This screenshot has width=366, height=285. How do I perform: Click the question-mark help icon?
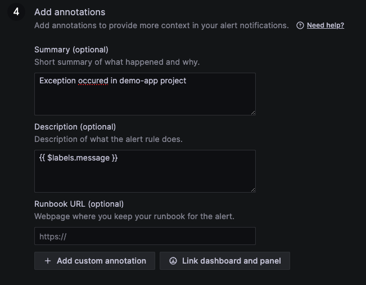click(300, 25)
